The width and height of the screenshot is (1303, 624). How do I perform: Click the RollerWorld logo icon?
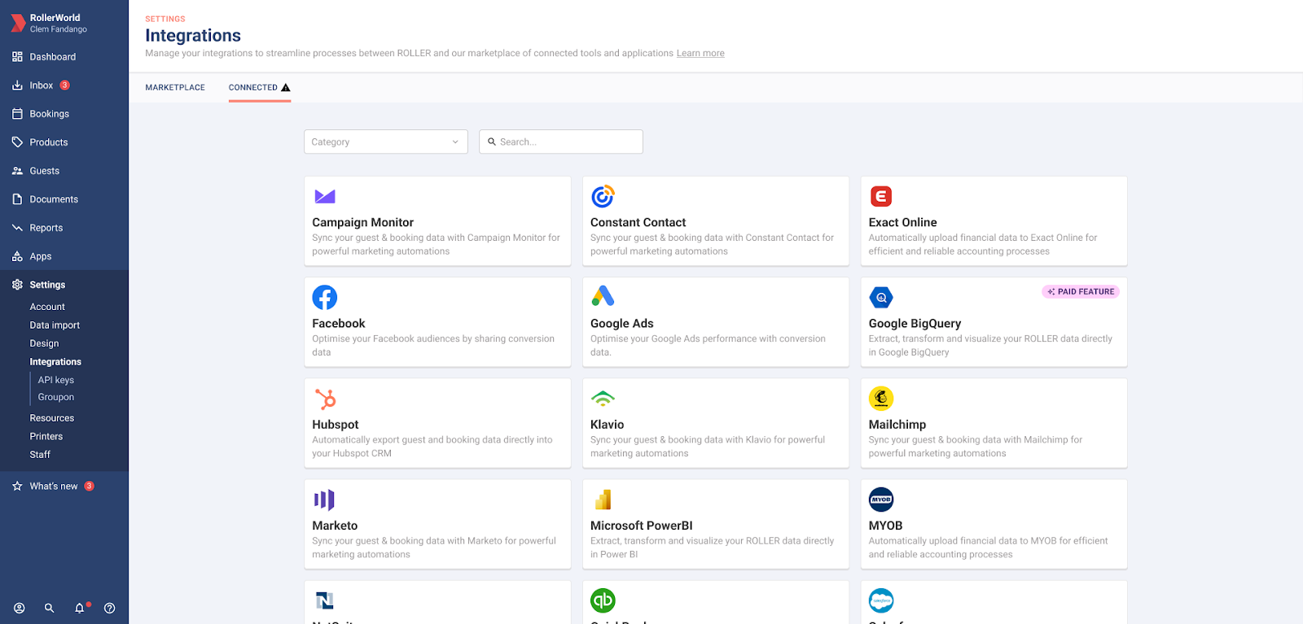click(x=18, y=23)
